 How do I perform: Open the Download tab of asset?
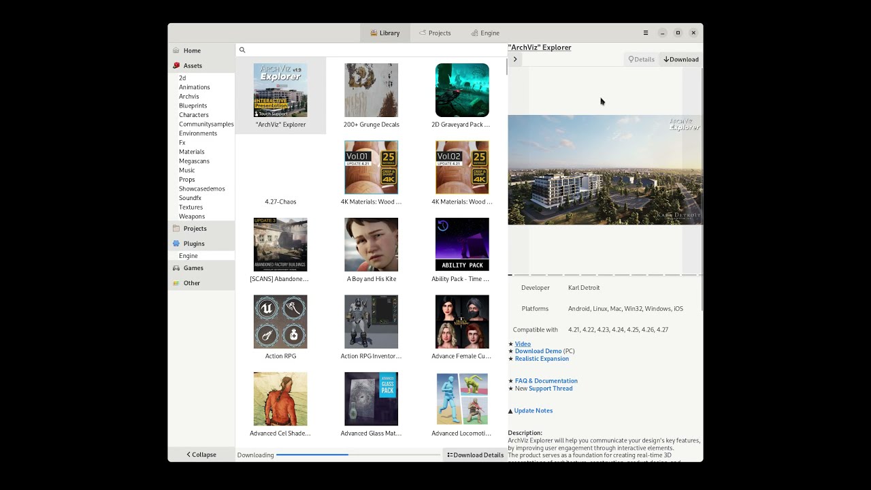pyautogui.click(x=681, y=59)
